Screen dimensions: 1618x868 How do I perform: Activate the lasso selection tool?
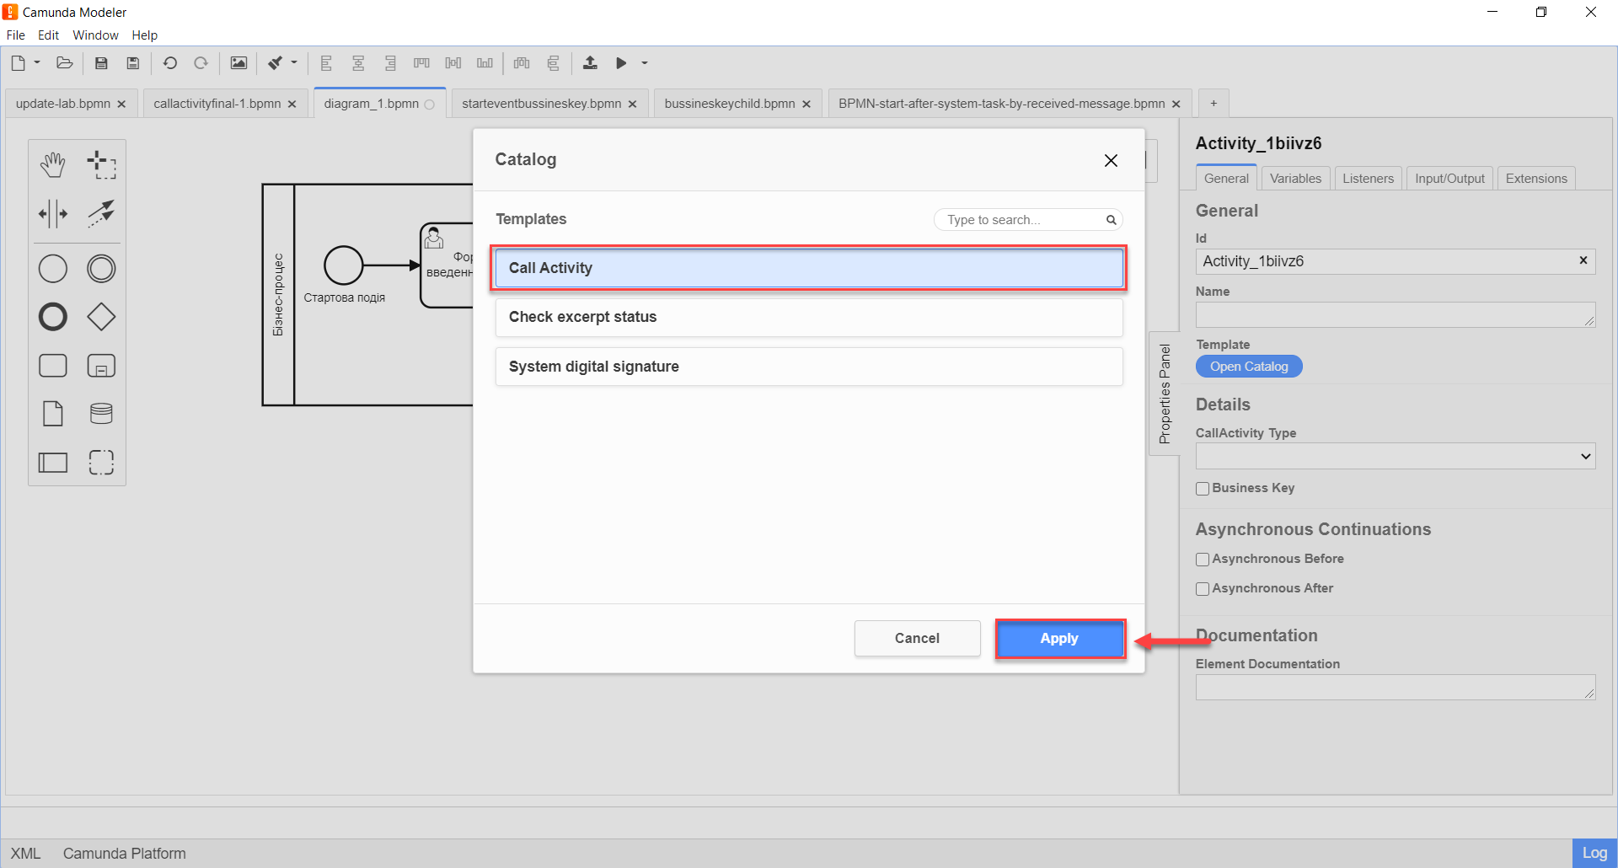tap(101, 165)
